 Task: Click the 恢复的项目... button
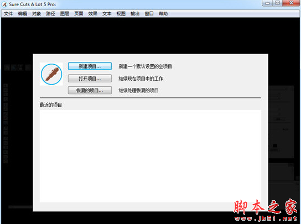tap(90, 90)
